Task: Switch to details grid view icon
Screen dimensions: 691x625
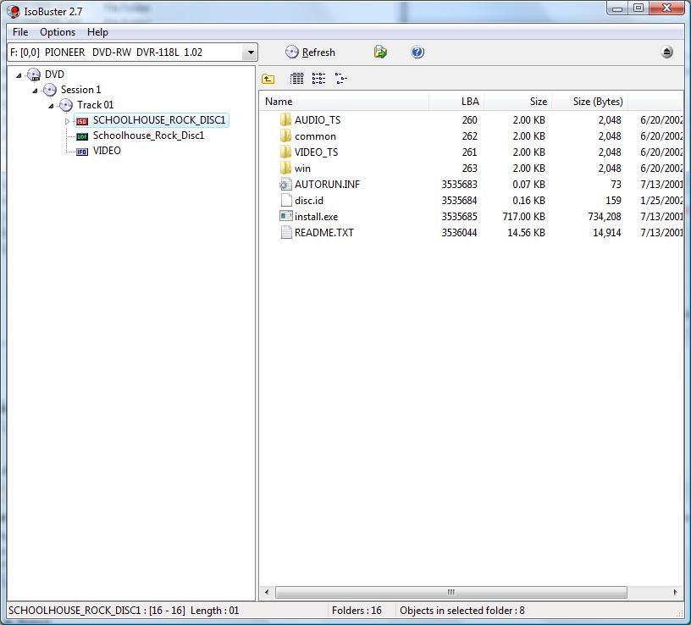Action: click(296, 79)
